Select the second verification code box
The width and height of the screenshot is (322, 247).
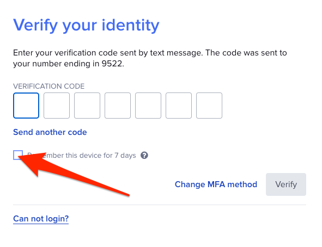click(x=57, y=106)
